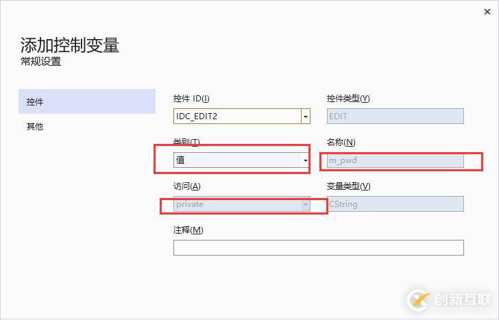Click the 名称(N) label

pyautogui.click(x=341, y=143)
